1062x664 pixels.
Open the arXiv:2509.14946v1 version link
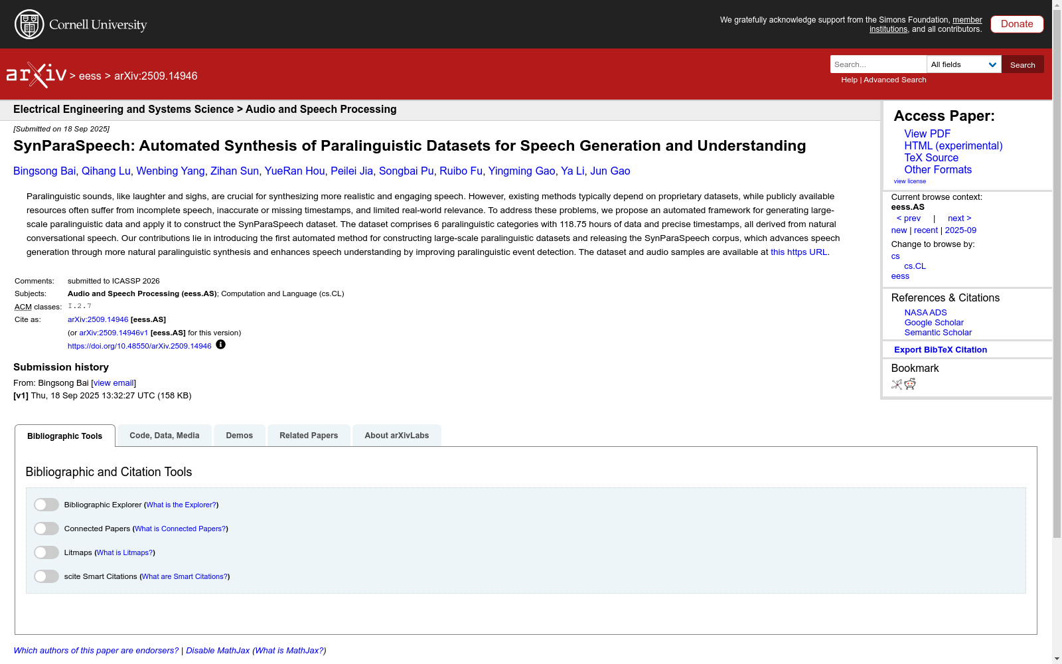(114, 333)
